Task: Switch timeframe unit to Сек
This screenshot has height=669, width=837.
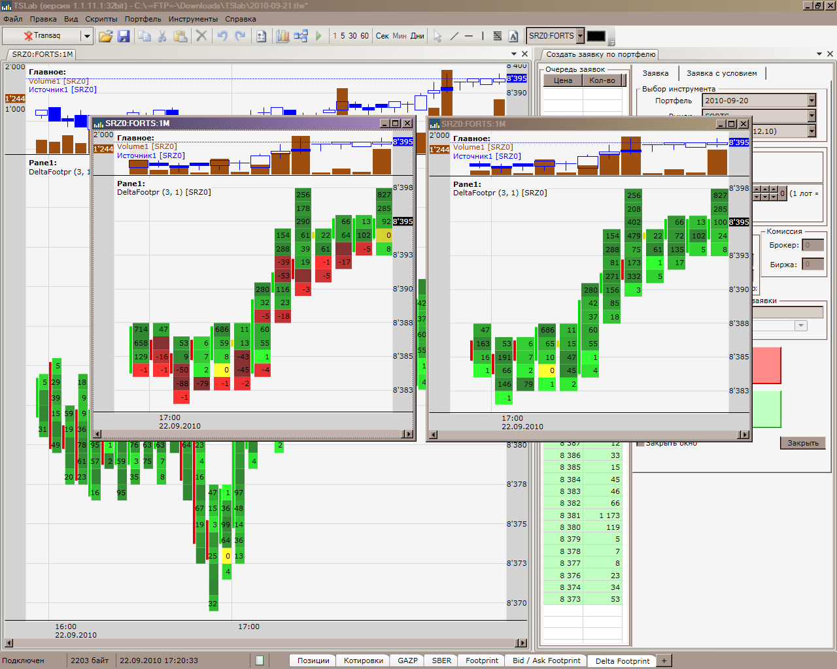Action: tap(383, 36)
